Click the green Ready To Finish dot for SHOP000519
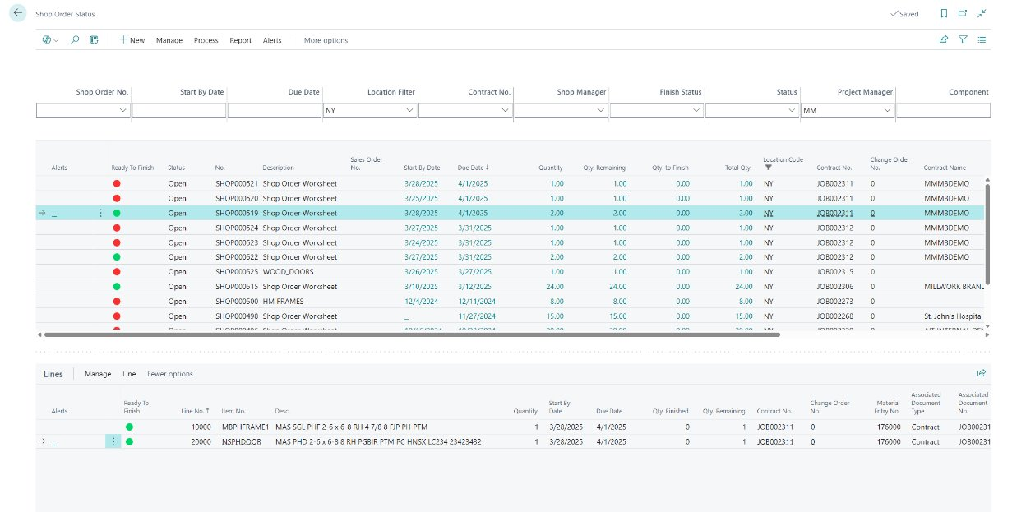 click(118, 212)
